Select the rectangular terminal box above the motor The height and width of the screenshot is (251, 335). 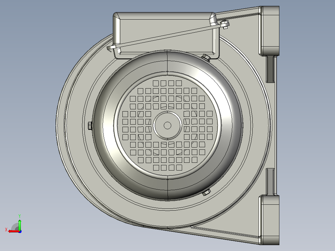[166, 36]
